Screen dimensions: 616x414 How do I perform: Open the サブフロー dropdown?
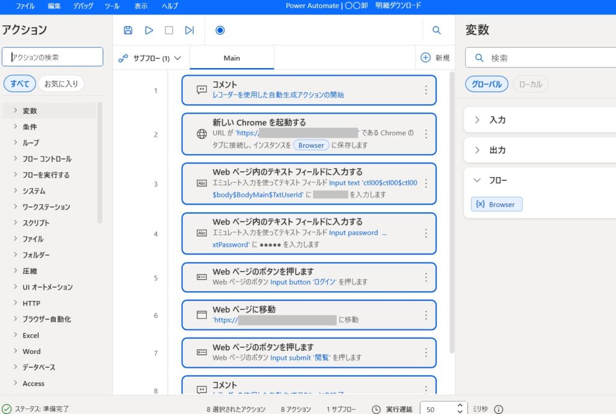click(150, 58)
